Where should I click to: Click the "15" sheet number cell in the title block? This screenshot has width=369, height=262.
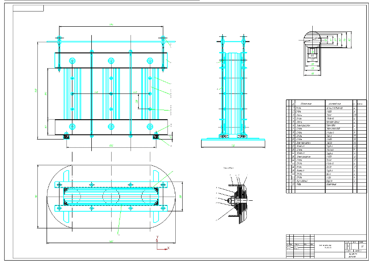tap(363, 246)
